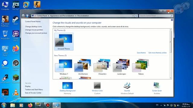Refresh the address bar
The height and width of the screenshot is (108, 193).
click(136, 16)
